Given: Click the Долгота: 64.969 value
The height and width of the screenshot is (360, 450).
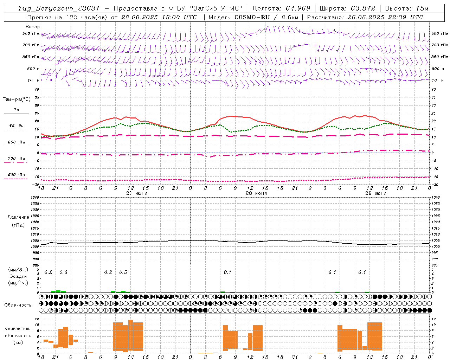Looking at the screenshot, I should (x=281, y=8).
